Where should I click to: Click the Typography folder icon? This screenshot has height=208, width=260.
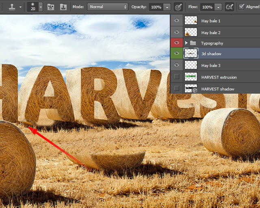click(x=193, y=43)
